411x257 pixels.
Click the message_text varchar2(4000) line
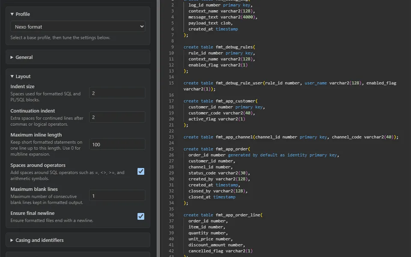[223, 17]
